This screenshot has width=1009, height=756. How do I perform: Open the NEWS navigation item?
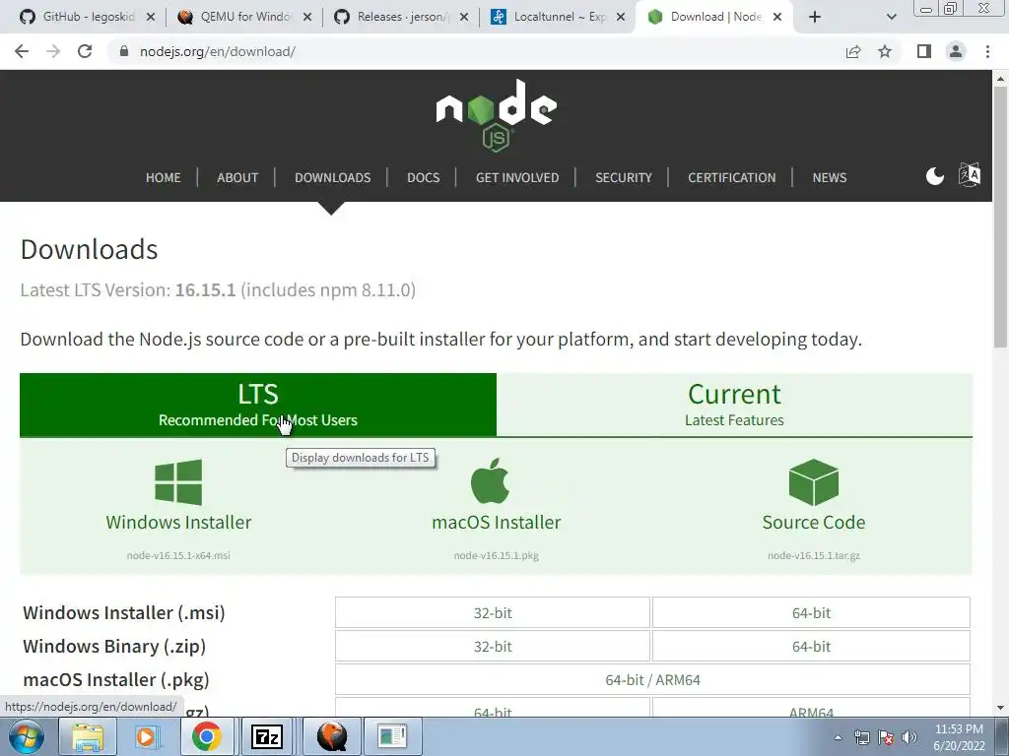click(x=830, y=177)
